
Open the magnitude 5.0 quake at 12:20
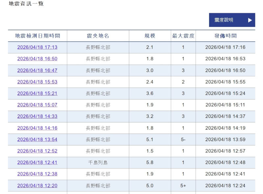[x=37, y=185]
